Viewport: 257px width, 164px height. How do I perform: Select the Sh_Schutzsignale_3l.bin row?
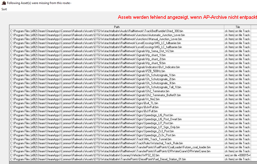pyautogui.click(x=117, y=83)
